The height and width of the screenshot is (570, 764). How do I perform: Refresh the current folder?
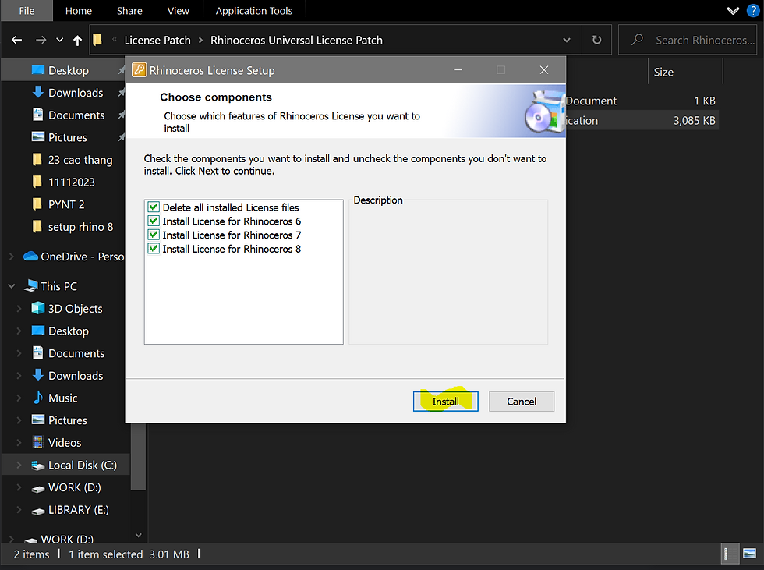596,40
